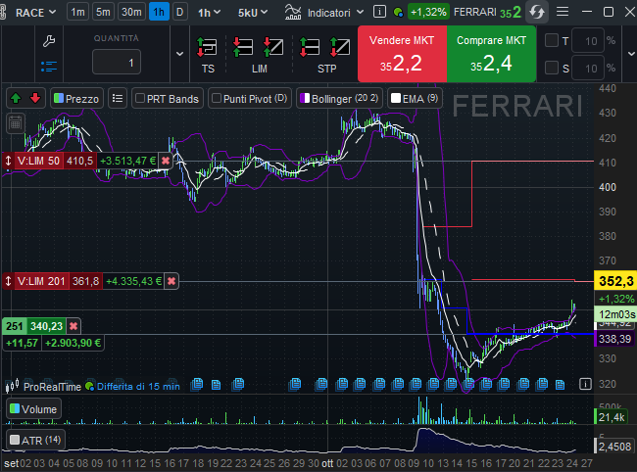The height and width of the screenshot is (472, 637).
Task: Enable the PRT Bands checkbox
Action: pyautogui.click(x=140, y=98)
